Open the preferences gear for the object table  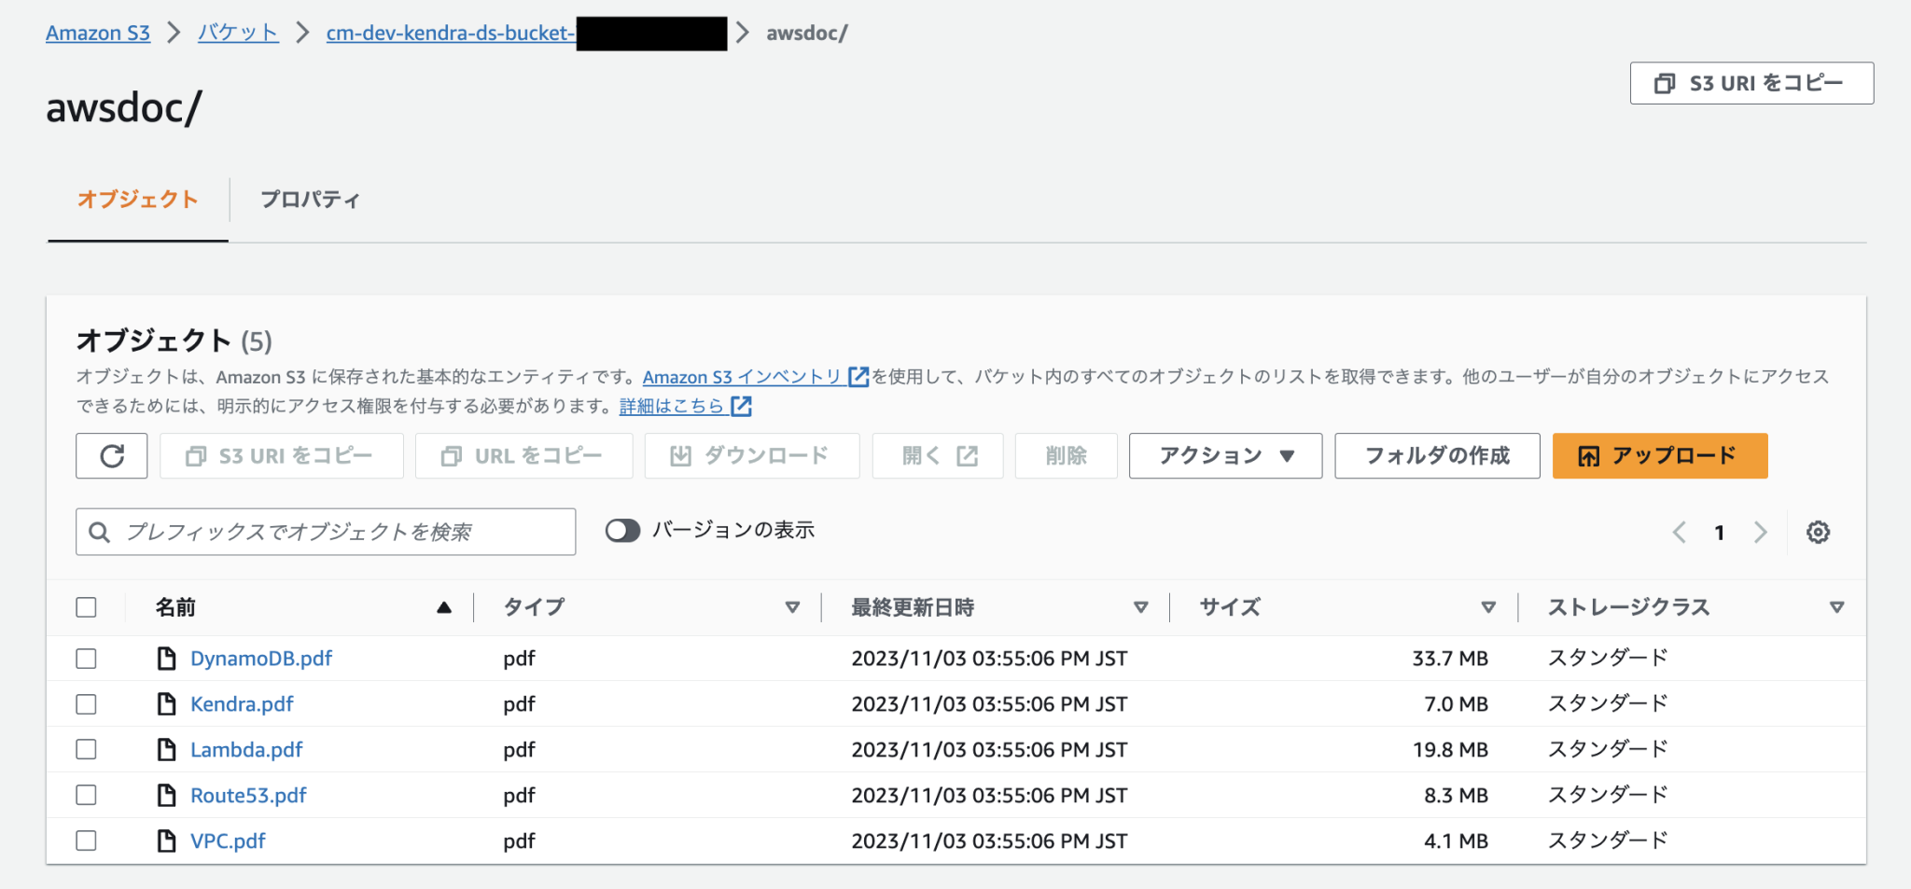coord(1817,532)
